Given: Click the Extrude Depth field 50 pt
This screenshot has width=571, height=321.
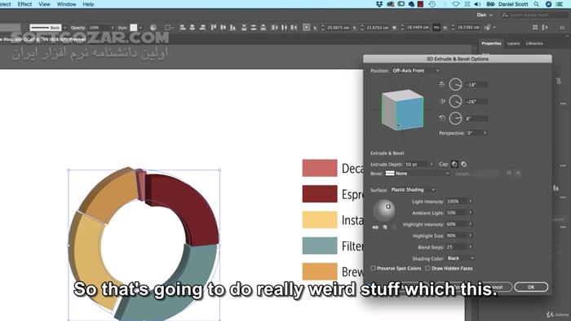Looking at the screenshot, I should coord(417,165).
